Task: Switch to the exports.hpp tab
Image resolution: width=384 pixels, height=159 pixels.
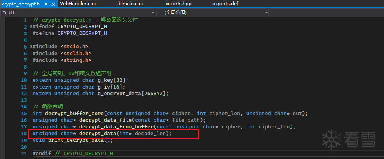Action: tap(178, 4)
